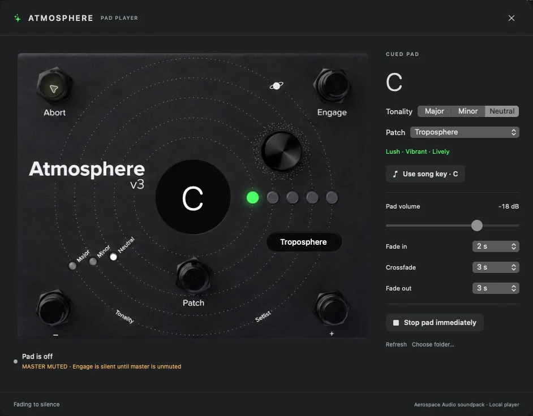Choose Minor in the Tonality segmented control
Image resolution: width=533 pixels, height=416 pixels.
click(468, 111)
